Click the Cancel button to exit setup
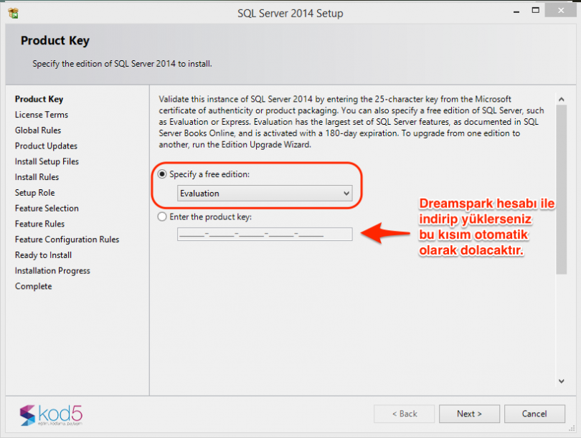This screenshot has height=438, width=581. (534, 414)
